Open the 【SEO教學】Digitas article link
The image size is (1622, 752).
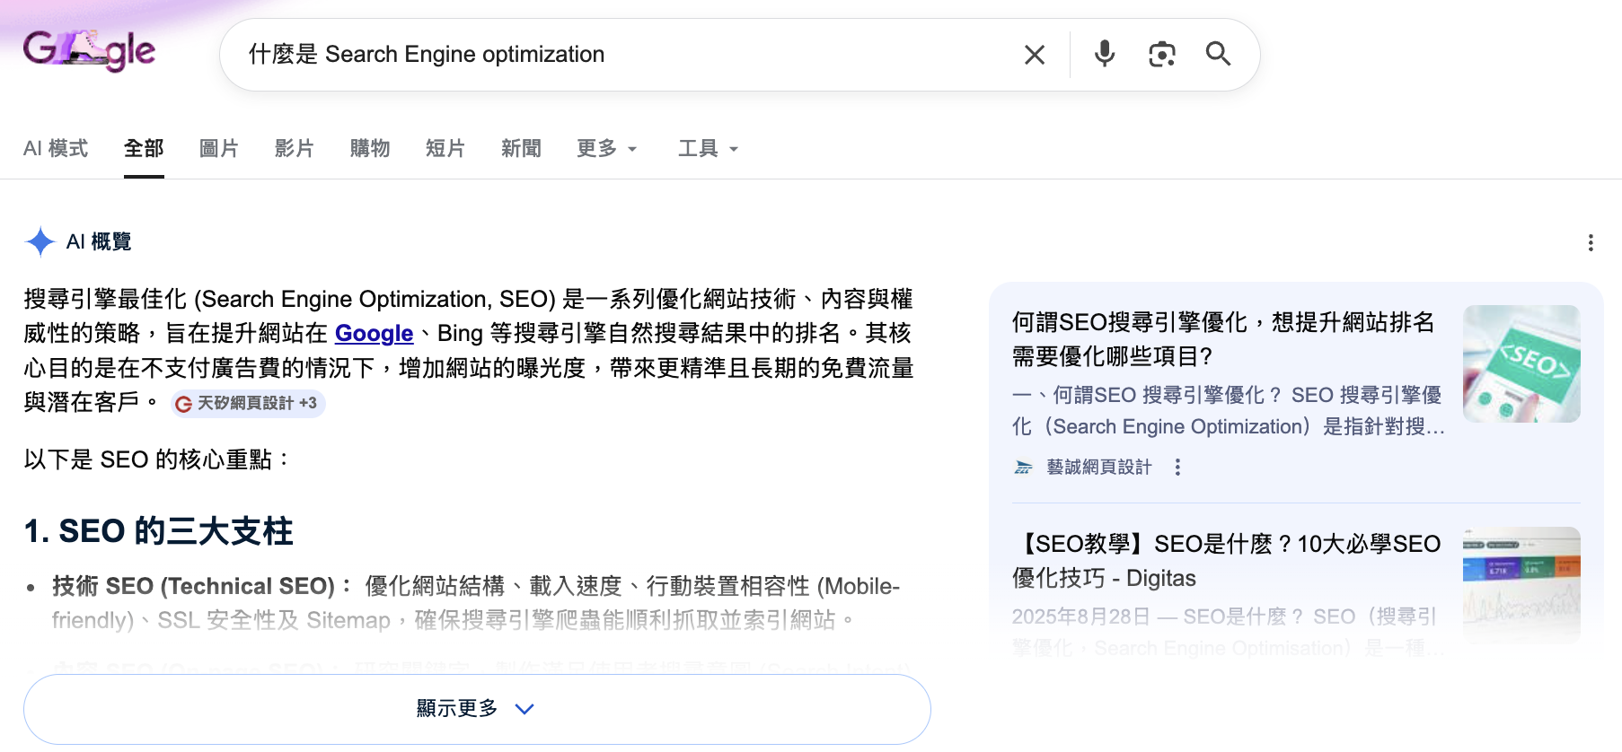coord(1227,561)
